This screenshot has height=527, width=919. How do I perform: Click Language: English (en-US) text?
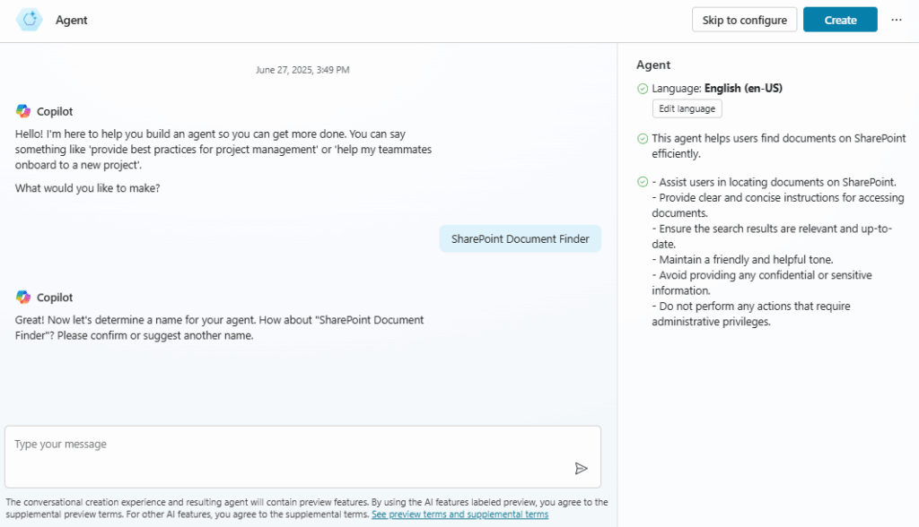point(717,89)
